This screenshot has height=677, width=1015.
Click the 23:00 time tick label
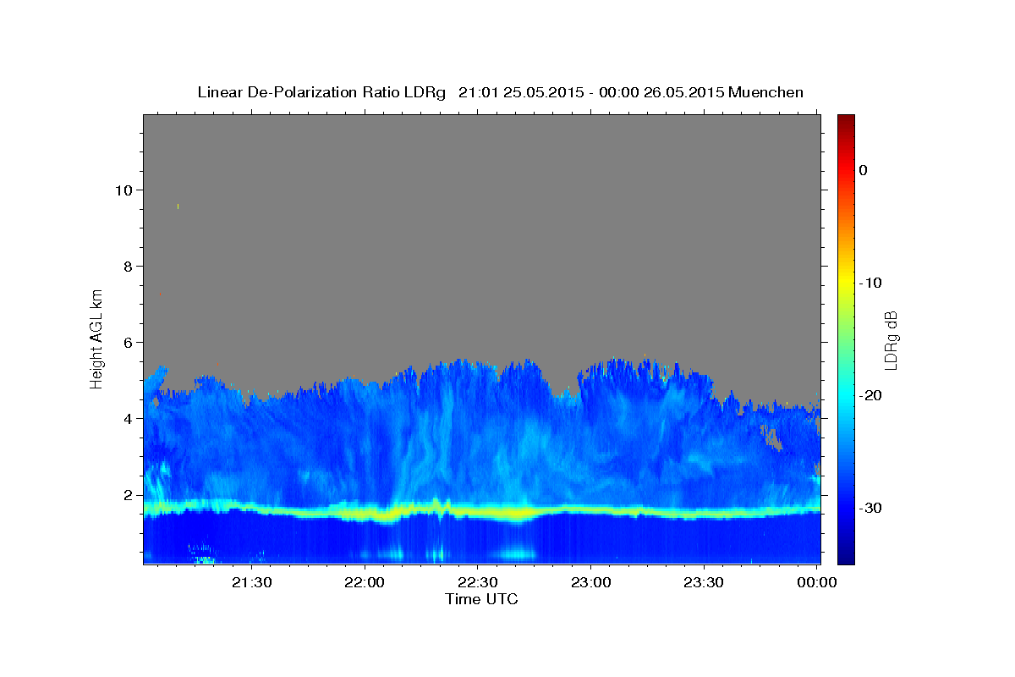click(590, 582)
